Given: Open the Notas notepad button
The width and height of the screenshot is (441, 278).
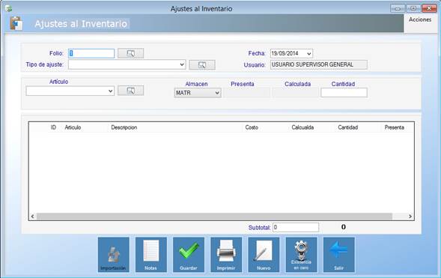Looking at the screenshot, I should [x=151, y=255].
